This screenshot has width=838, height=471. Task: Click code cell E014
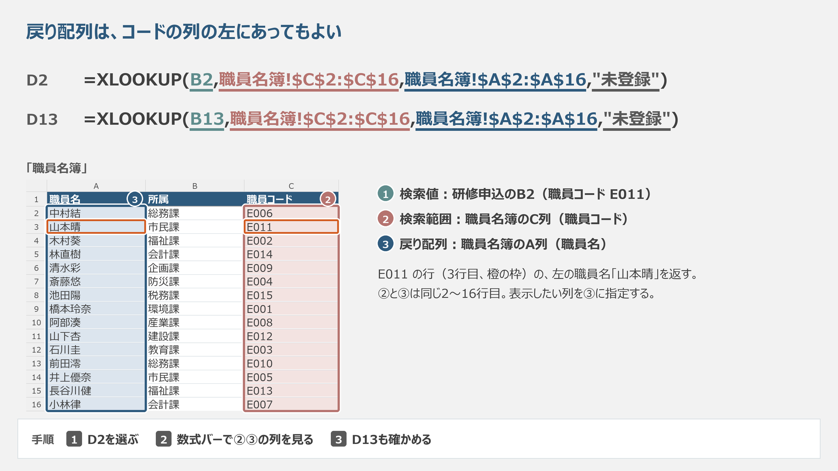pyautogui.click(x=291, y=254)
